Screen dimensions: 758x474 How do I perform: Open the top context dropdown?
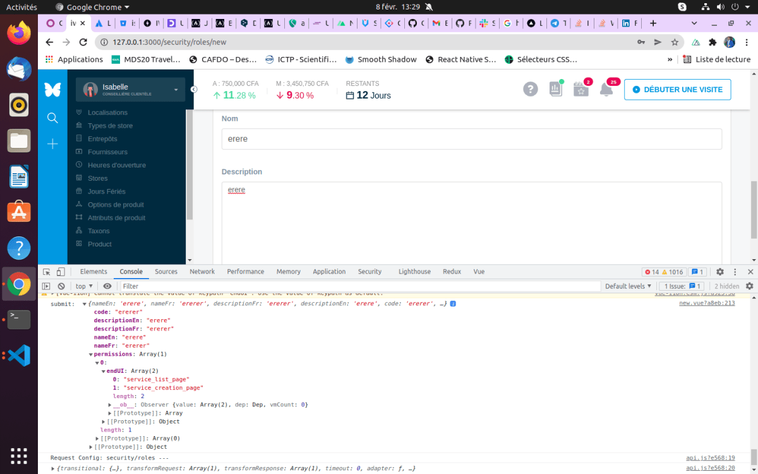pyautogui.click(x=85, y=286)
